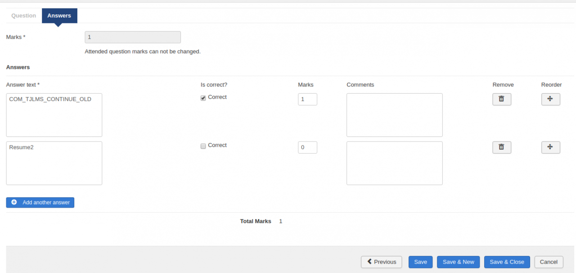Image resolution: width=576 pixels, height=273 pixels.
Task: Click marks field showing 0 for Resume2
Action: tap(307, 147)
